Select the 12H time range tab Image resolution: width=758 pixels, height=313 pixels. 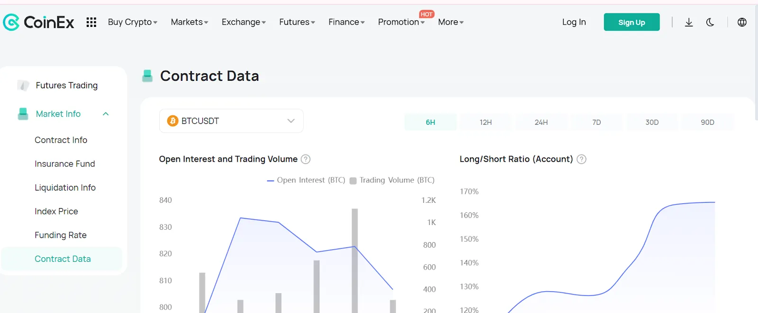(x=486, y=122)
